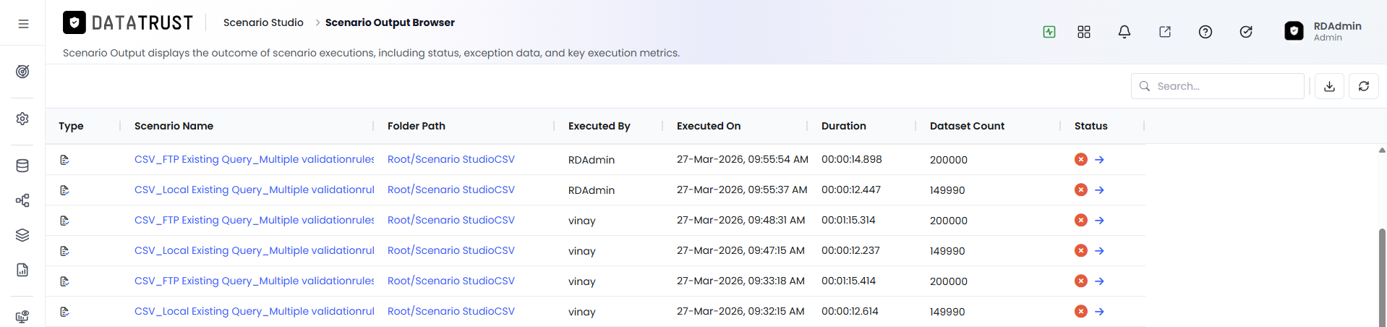Select duration value 00:00:14.898
The width and height of the screenshot is (1387, 327).
coord(852,159)
